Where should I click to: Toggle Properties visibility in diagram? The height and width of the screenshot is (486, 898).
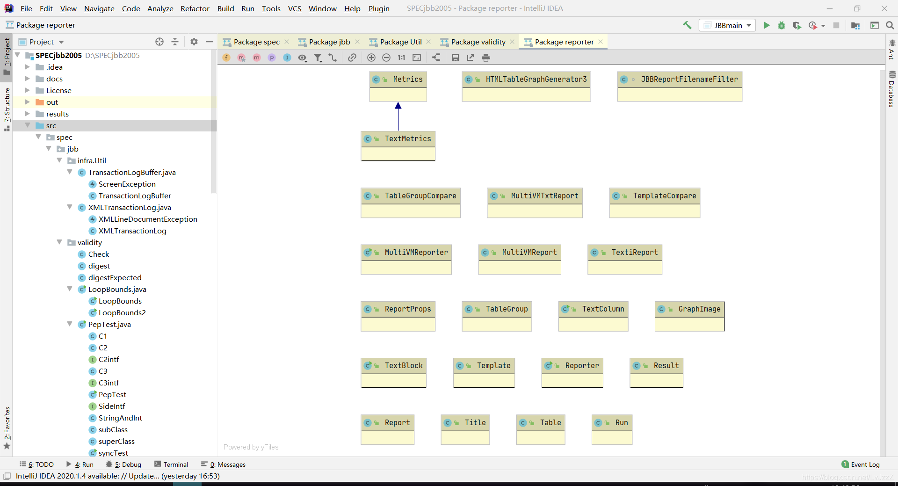[272, 58]
